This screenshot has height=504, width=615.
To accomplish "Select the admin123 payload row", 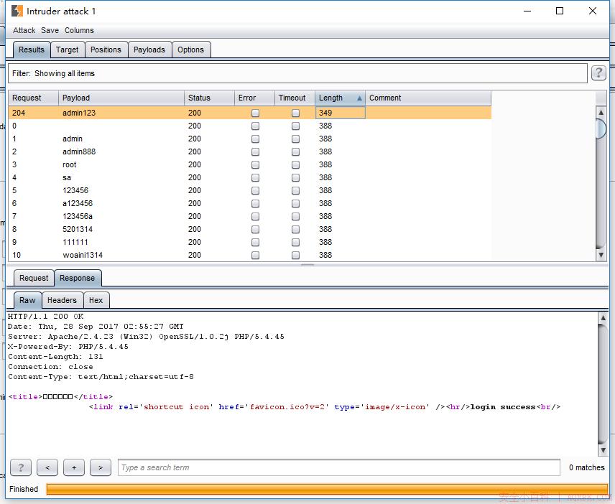I will pos(249,113).
